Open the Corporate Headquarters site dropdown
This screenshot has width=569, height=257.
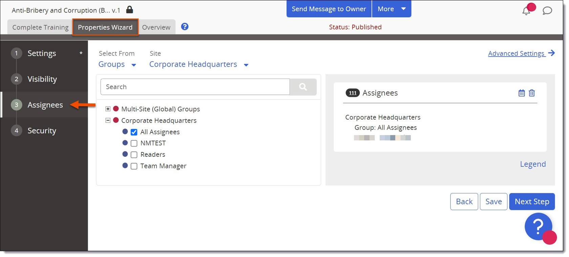(199, 64)
